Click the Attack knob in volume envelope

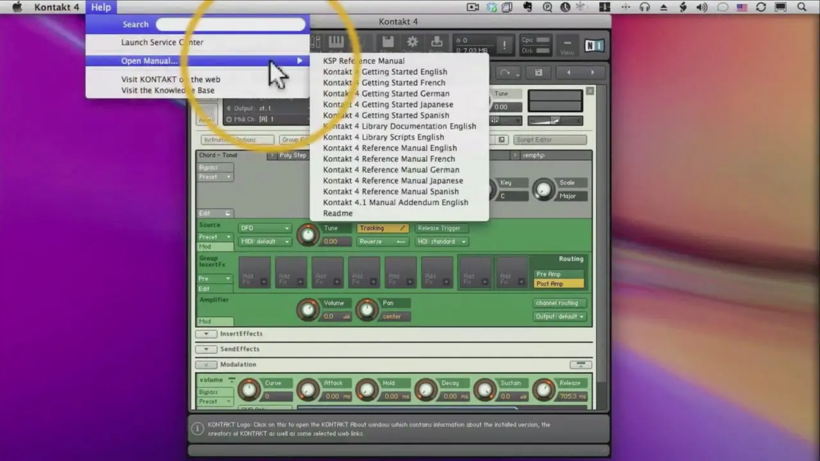[307, 389]
